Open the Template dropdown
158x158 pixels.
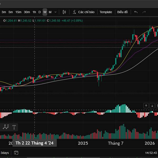[106, 12]
